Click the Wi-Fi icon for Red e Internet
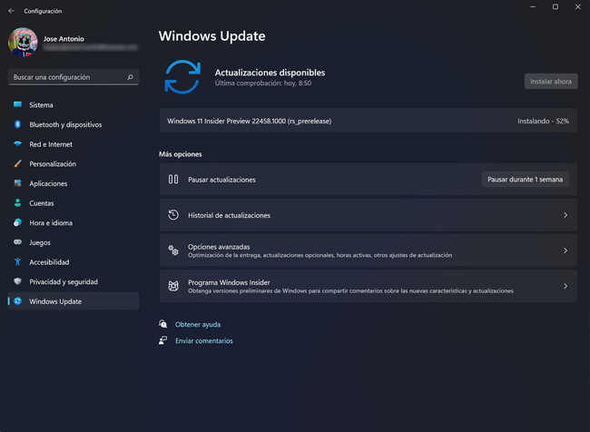 coord(17,143)
